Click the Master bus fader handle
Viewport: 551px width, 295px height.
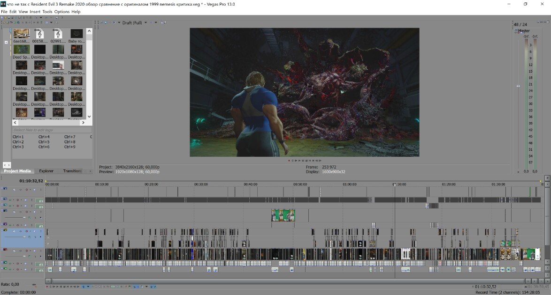click(x=518, y=86)
